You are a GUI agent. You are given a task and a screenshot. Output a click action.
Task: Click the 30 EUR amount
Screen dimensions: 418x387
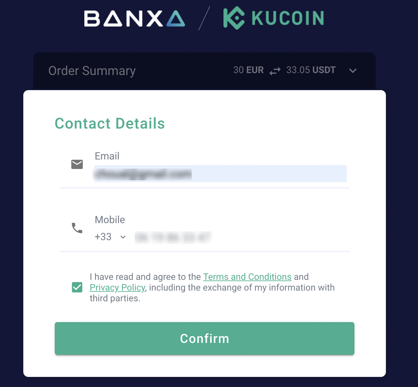(x=248, y=70)
